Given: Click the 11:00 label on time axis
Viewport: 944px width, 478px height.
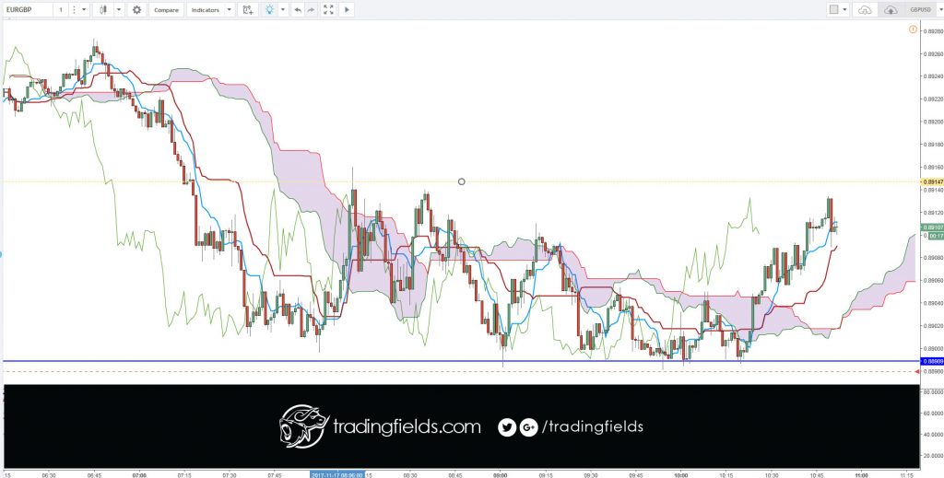Looking at the screenshot, I should tap(862, 474).
